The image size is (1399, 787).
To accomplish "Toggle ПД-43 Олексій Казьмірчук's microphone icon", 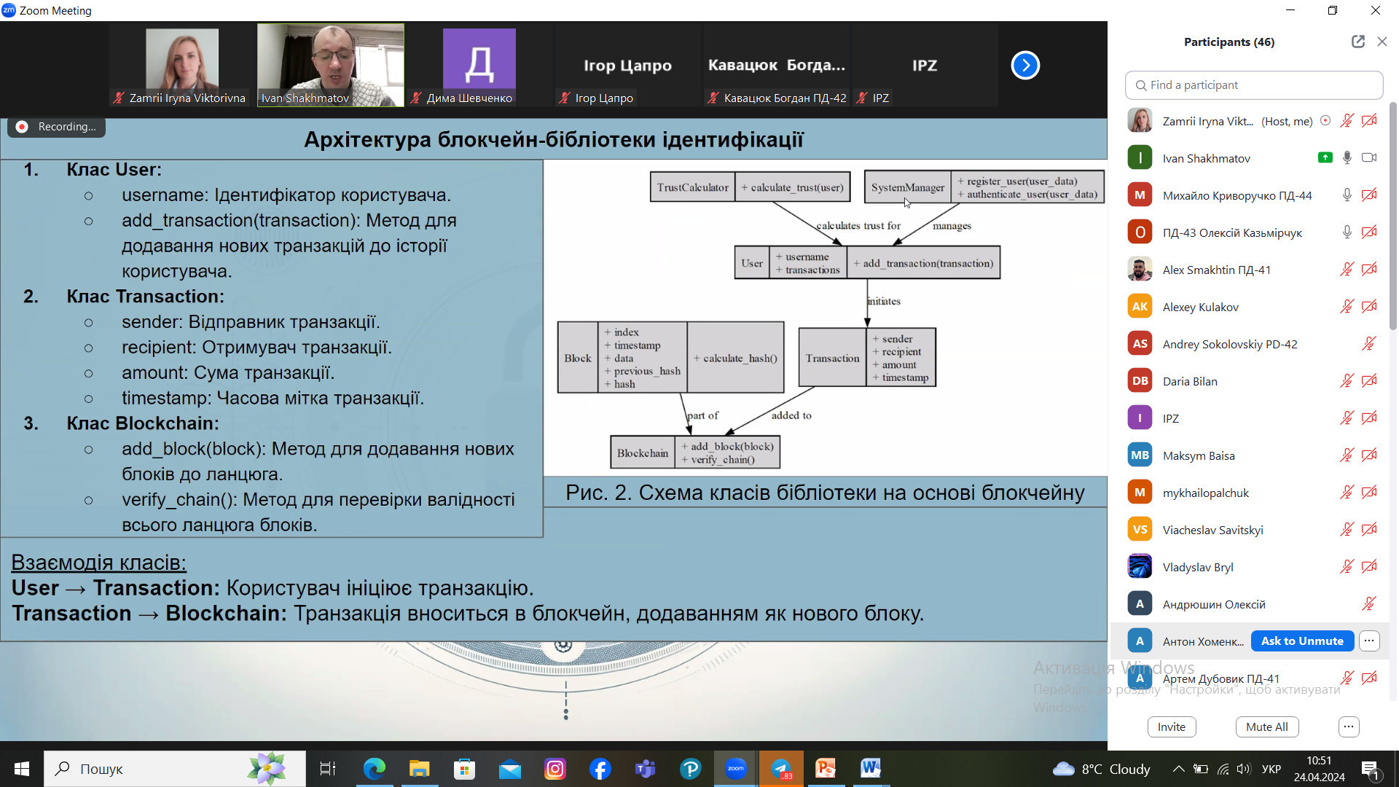I will pyautogui.click(x=1347, y=232).
